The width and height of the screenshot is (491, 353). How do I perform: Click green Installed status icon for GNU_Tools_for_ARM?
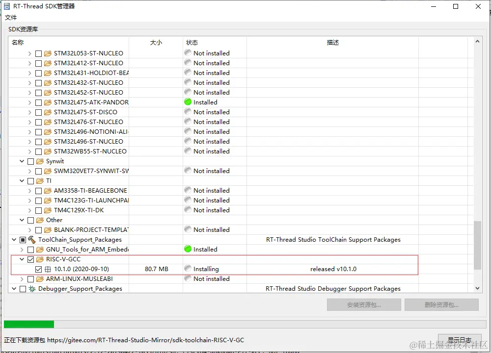click(188, 249)
